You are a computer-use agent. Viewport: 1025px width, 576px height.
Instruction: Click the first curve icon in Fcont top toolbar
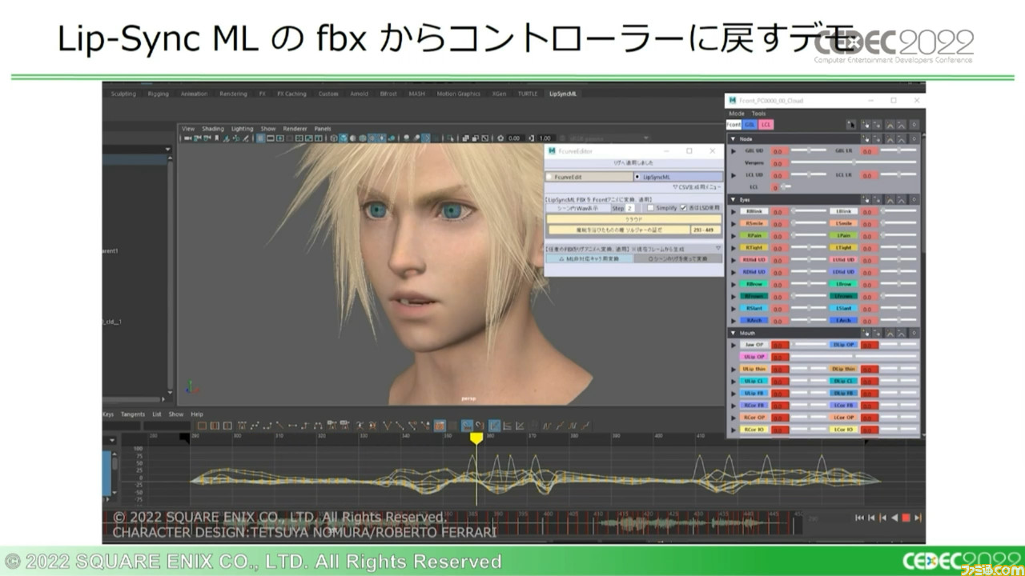click(x=890, y=125)
